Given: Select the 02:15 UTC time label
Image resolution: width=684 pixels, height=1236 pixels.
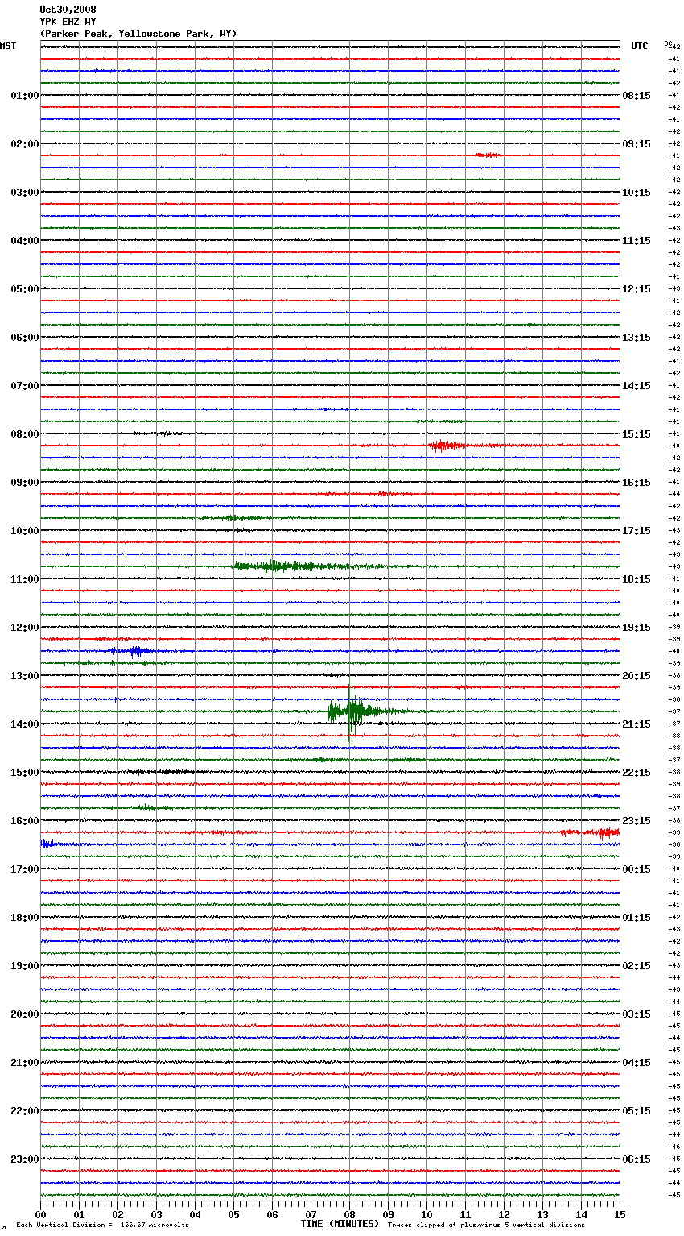Looking at the screenshot, I should point(637,966).
